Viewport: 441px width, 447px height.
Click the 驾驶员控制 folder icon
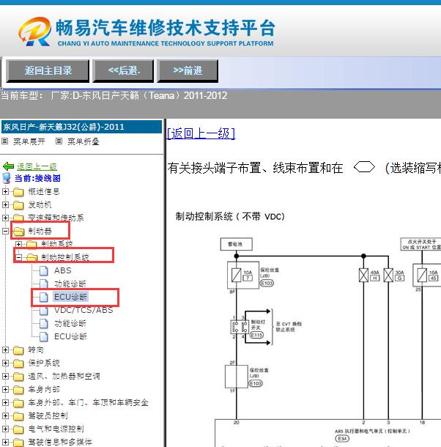[x=18, y=416]
